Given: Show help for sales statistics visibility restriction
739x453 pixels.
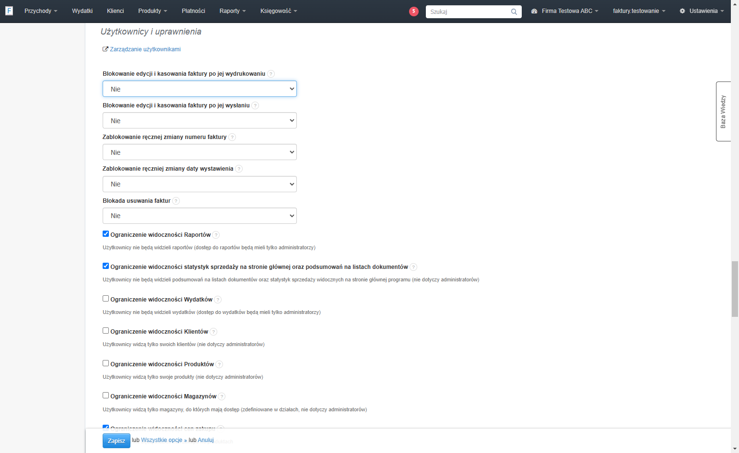Looking at the screenshot, I should pyautogui.click(x=413, y=267).
